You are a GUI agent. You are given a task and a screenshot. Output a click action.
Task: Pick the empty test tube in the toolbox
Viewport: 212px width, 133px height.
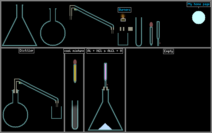pos(139,32)
